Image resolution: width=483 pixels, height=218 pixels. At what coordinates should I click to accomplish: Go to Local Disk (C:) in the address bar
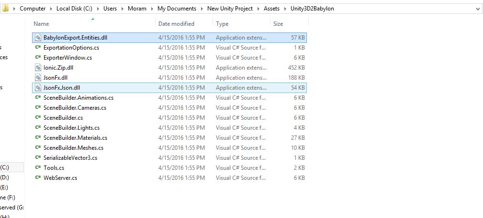(74, 9)
